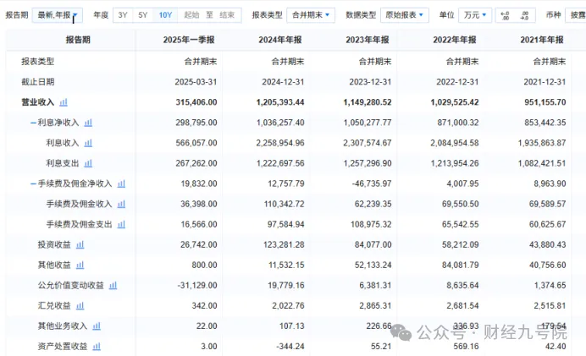
Task: Open chart icon for 营业收入 row
Action: tap(64, 102)
